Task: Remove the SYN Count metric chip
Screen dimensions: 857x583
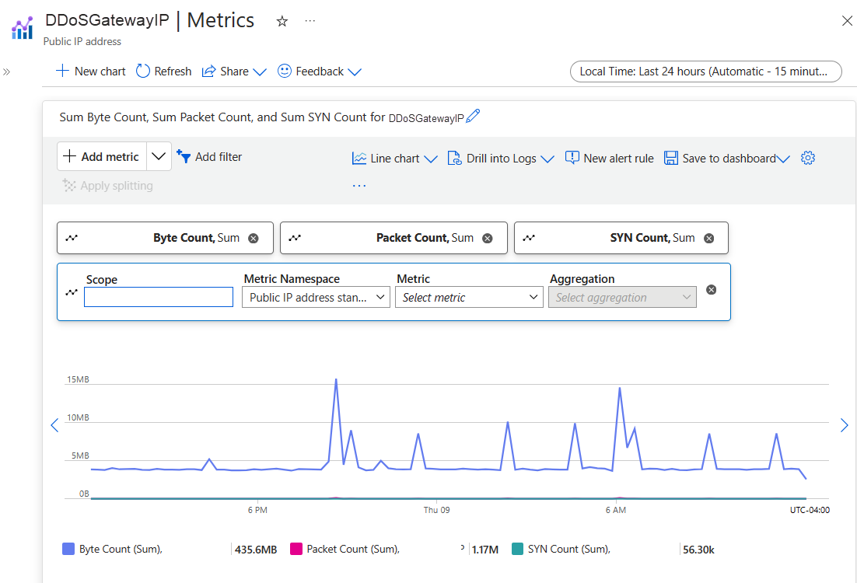Action: tap(708, 239)
